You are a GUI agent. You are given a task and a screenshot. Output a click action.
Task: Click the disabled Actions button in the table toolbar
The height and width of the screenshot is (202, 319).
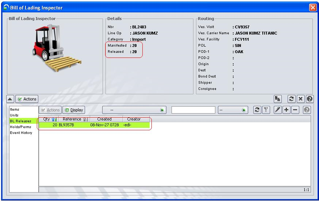50,110
